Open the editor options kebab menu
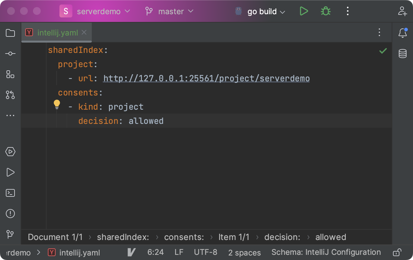Screen dimensions: 413x260 tap(379, 32)
